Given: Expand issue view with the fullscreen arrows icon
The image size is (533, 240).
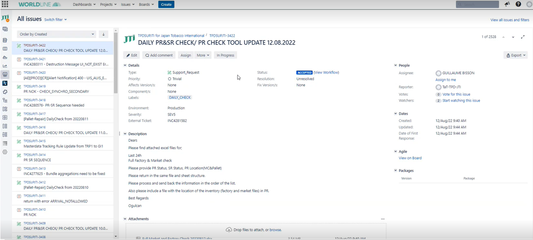Looking at the screenshot, I should pyautogui.click(x=523, y=37).
